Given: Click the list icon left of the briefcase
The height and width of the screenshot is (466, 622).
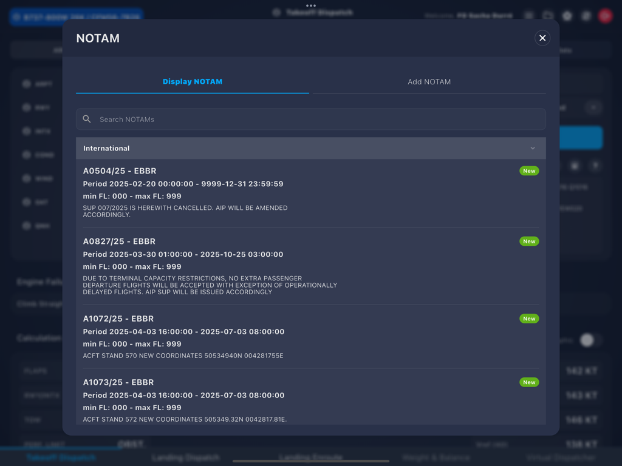Looking at the screenshot, I should pyautogui.click(x=528, y=16).
